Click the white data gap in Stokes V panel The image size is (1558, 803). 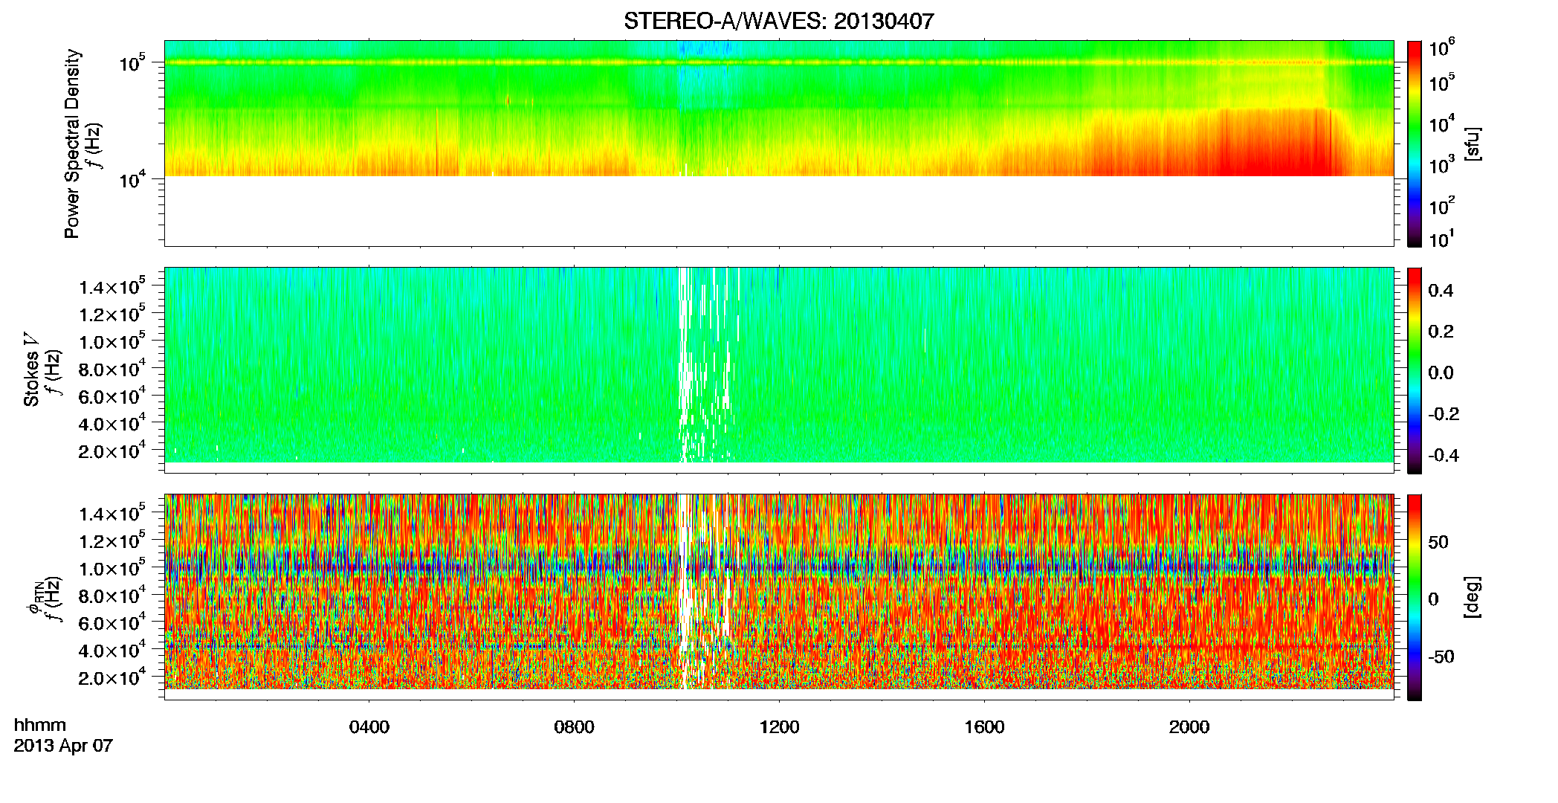(x=706, y=364)
